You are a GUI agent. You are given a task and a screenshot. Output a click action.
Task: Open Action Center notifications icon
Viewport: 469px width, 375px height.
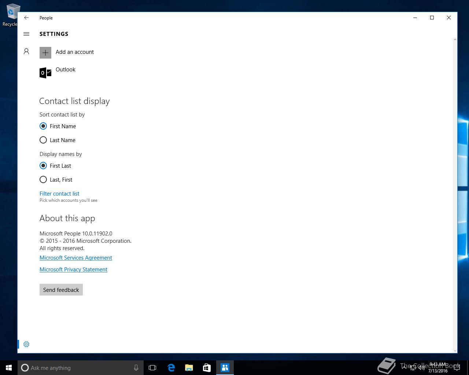457,368
